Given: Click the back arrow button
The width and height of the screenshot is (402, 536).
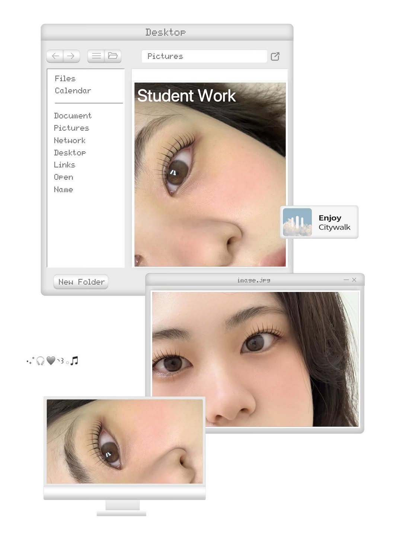Looking at the screenshot, I should pos(55,56).
